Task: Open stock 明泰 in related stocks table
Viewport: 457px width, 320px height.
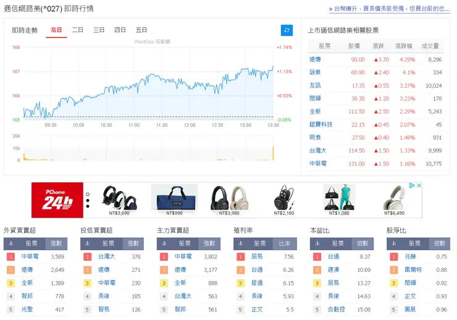Action: 315,137
